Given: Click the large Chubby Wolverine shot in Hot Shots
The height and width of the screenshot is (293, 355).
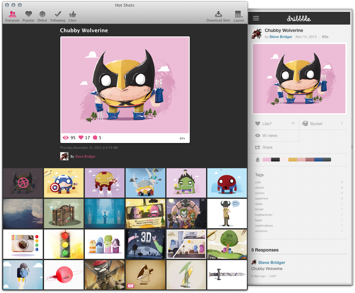Looking at the screenshot, I should [x=125, y=85].
